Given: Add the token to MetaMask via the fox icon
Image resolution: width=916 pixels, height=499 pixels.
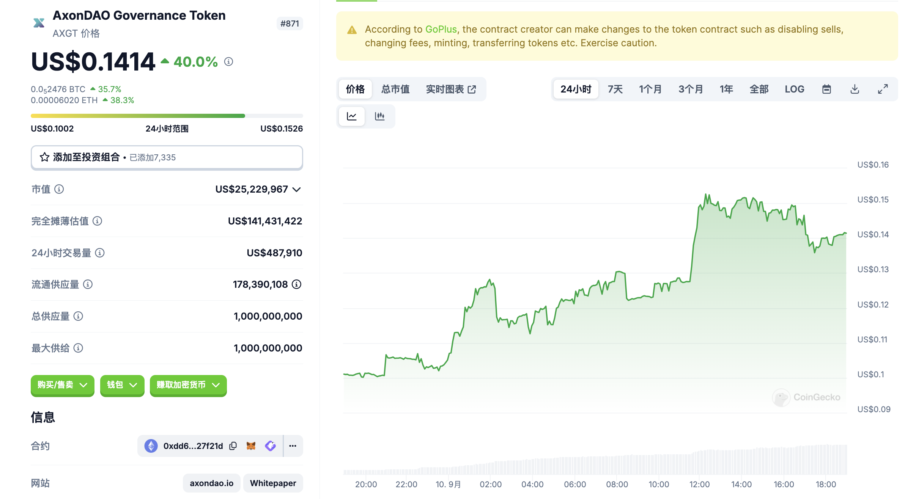Looking at the screenshot, I should pyautogui.click(x=251, y=446).
